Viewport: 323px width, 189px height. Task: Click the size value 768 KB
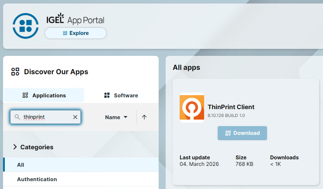click(x=244, y=164)
